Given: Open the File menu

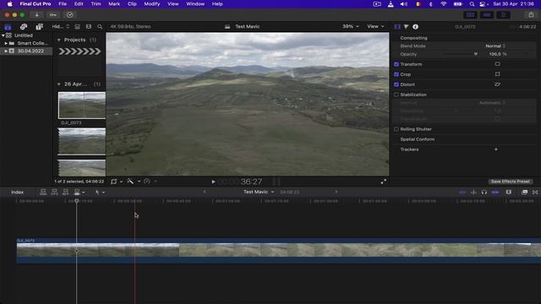Looking at the screenshot, I should click(63, 3).
